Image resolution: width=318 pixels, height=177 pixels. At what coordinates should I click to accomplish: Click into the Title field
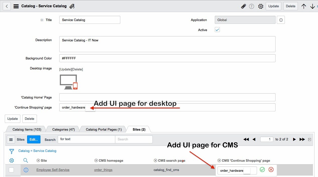point(90,20)
